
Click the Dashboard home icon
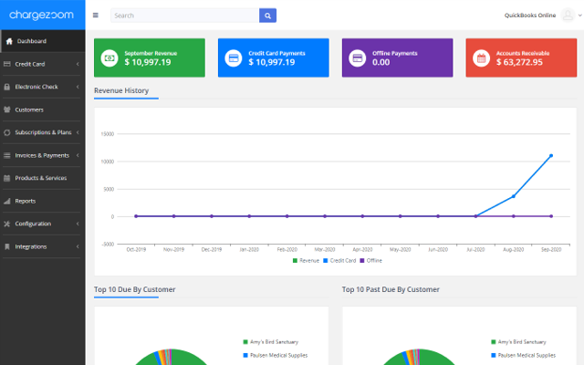[x=9, y=41]
